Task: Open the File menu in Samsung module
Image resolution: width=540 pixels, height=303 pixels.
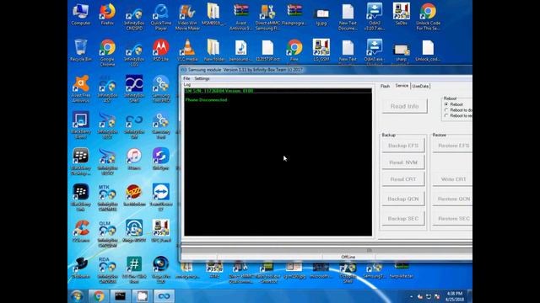Action: pos(186,78)
